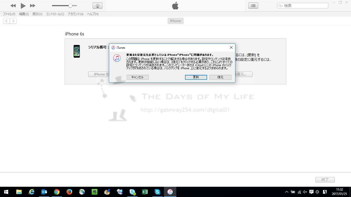Open the Skype icon with green badge
Image resolution: width=351 pixels, height=197 pixels.
(132, 192)
